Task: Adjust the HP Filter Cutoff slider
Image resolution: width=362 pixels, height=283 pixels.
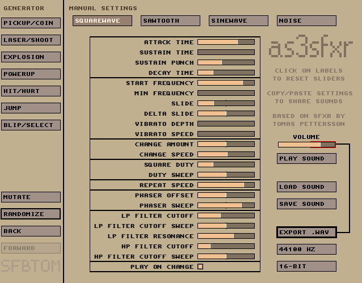Action: tap(226, 246)
